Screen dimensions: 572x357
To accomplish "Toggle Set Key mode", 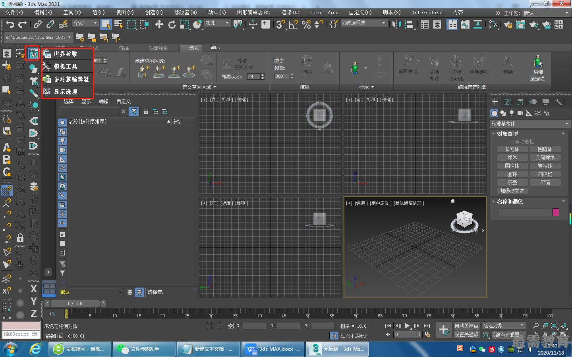I will [466, 334].
